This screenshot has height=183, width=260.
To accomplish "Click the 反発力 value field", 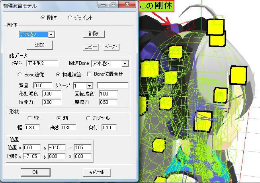I will pyautogui.click(x=52, y=102).
